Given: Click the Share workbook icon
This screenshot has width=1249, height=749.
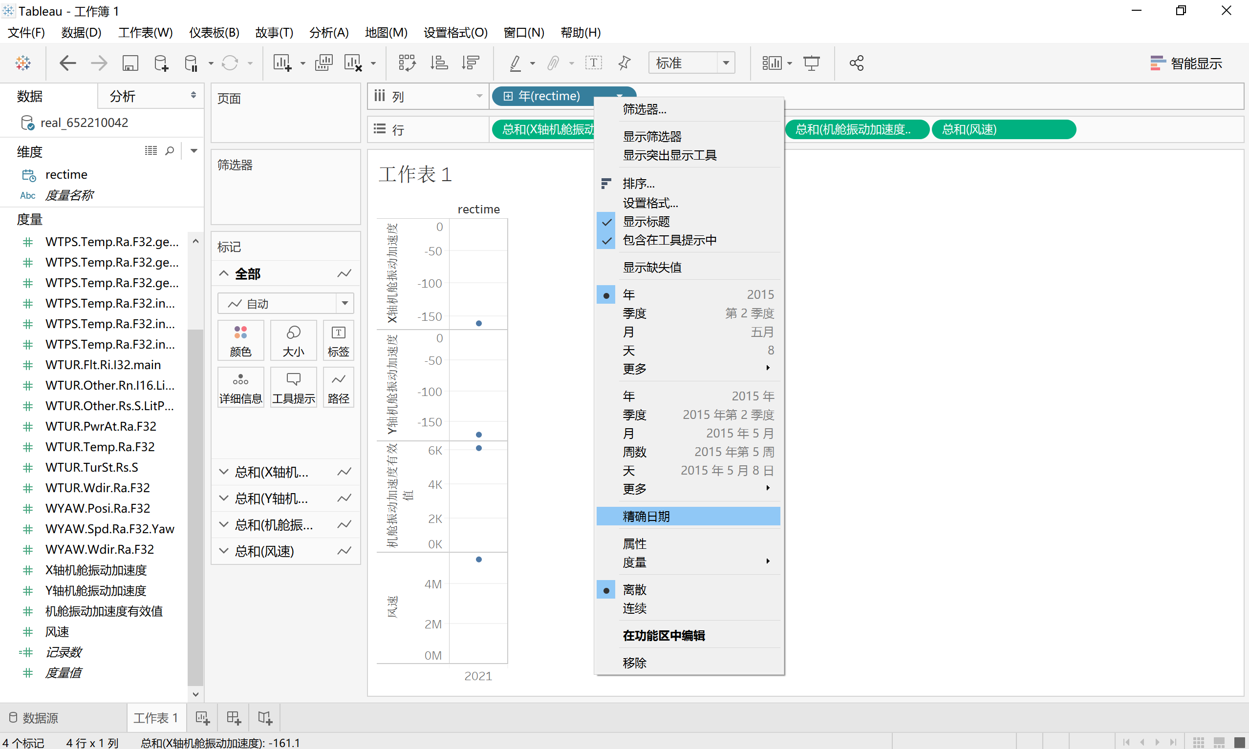Looking at the screenshot, I should (857, 63).
